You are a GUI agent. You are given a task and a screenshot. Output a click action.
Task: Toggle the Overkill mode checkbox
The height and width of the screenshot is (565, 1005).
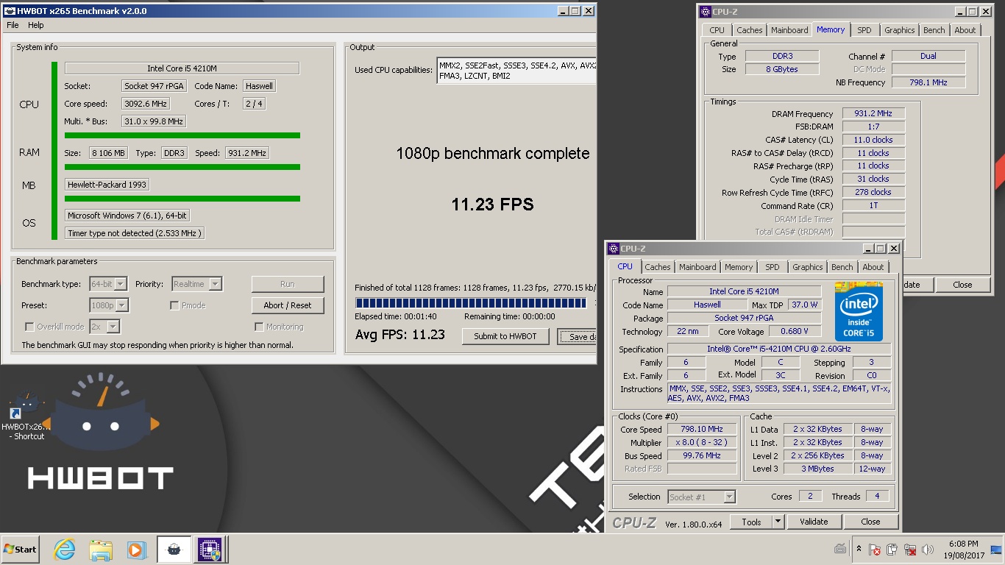pyautogui.click(x=29, y=327)
